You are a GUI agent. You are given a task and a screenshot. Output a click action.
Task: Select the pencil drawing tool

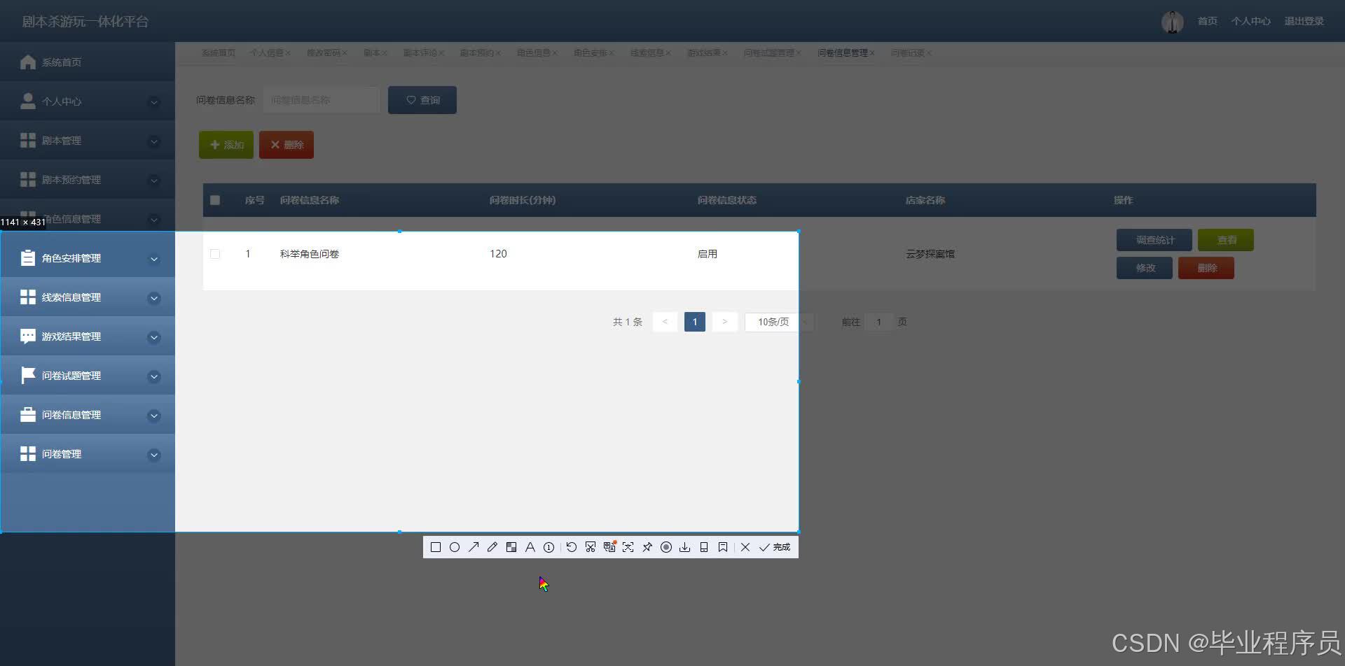pos(492,547)
